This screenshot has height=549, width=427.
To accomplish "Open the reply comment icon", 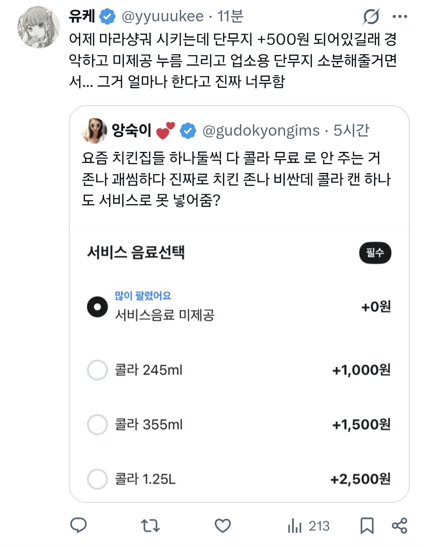I will (x=78, y=526).
